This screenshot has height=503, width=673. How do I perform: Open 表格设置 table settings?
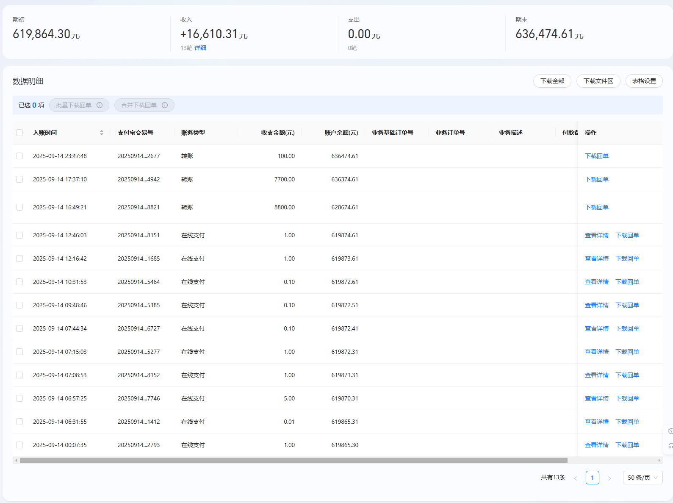(x=644, y=81)
